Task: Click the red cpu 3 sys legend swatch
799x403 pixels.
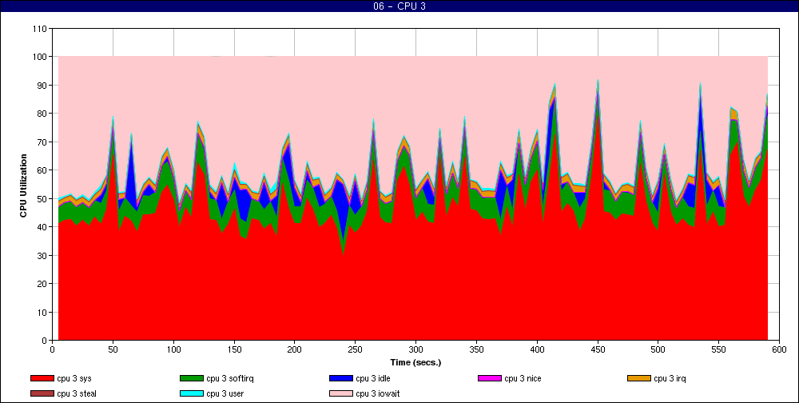Action: [x=42, y=378]
